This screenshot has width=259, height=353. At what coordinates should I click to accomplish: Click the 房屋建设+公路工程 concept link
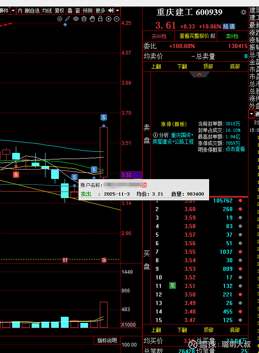click(x=173, y=142)
